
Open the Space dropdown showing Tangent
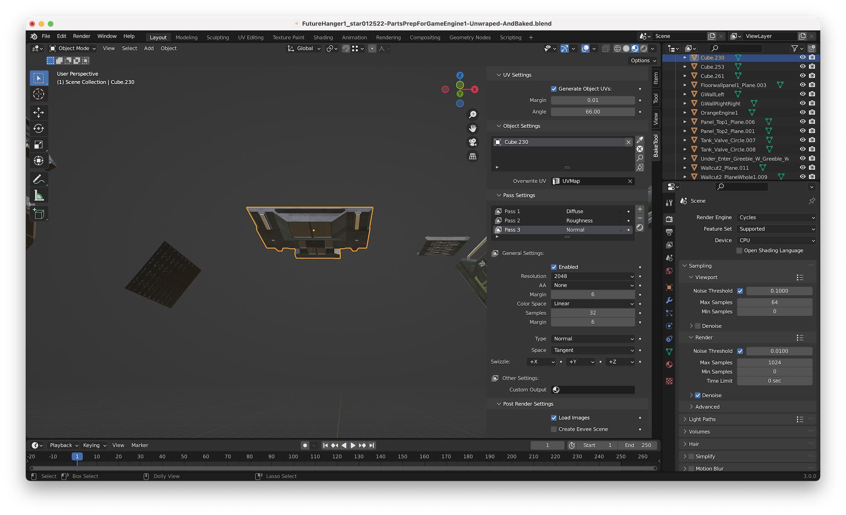pos(593,351)
